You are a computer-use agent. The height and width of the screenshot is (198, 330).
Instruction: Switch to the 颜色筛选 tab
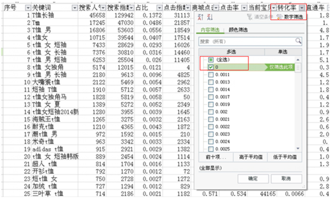coord(238,30)
